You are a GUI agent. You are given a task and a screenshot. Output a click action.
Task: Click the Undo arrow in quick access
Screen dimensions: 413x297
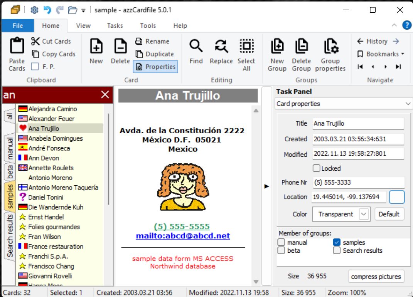pos(47,10)
